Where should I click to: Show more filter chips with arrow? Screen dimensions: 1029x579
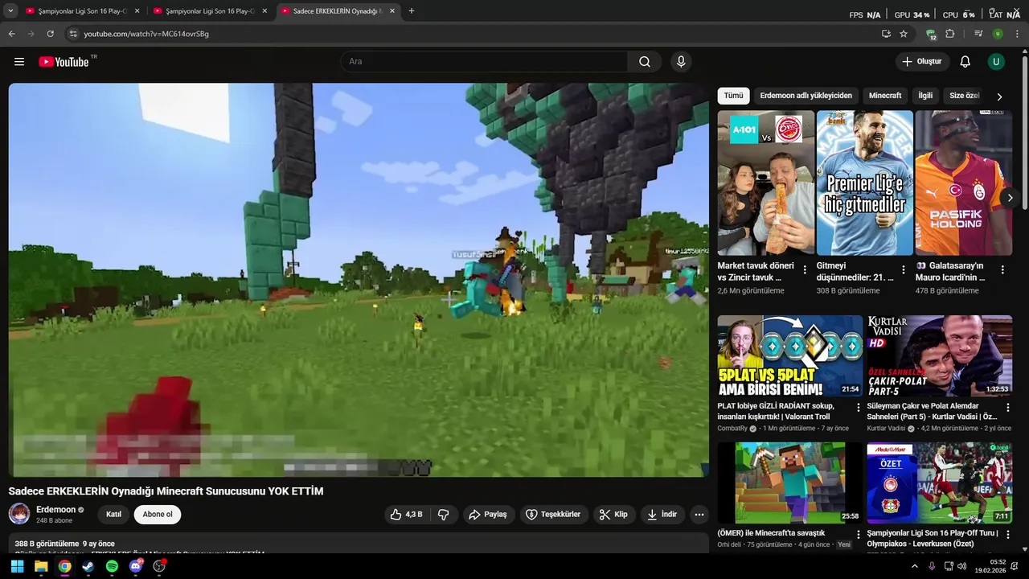tap(999, 96)
